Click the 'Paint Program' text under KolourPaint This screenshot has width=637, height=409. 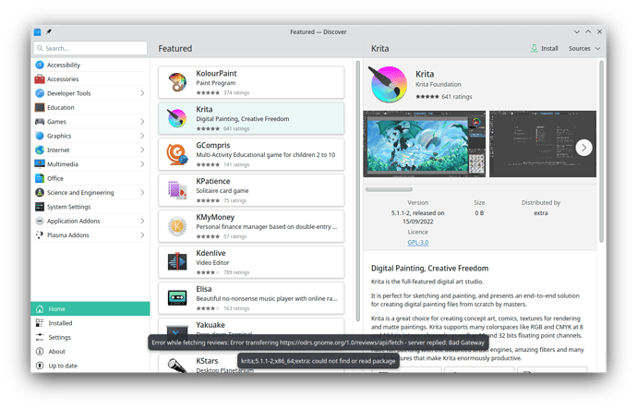point(216,83)
